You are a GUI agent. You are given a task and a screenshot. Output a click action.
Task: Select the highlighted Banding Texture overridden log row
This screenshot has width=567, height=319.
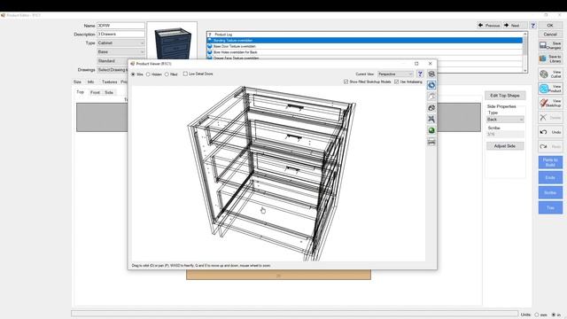tap(365, 41)
